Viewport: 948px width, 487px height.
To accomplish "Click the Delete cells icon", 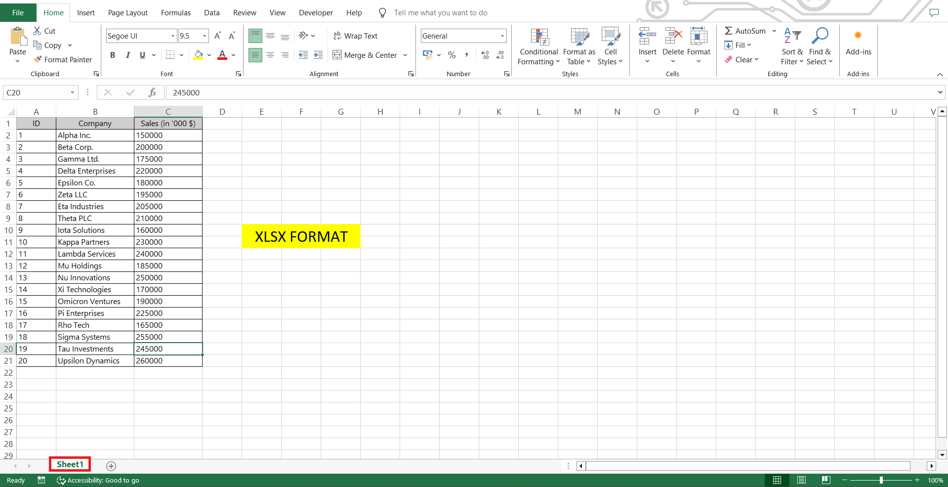I will [x=673, y=37].
